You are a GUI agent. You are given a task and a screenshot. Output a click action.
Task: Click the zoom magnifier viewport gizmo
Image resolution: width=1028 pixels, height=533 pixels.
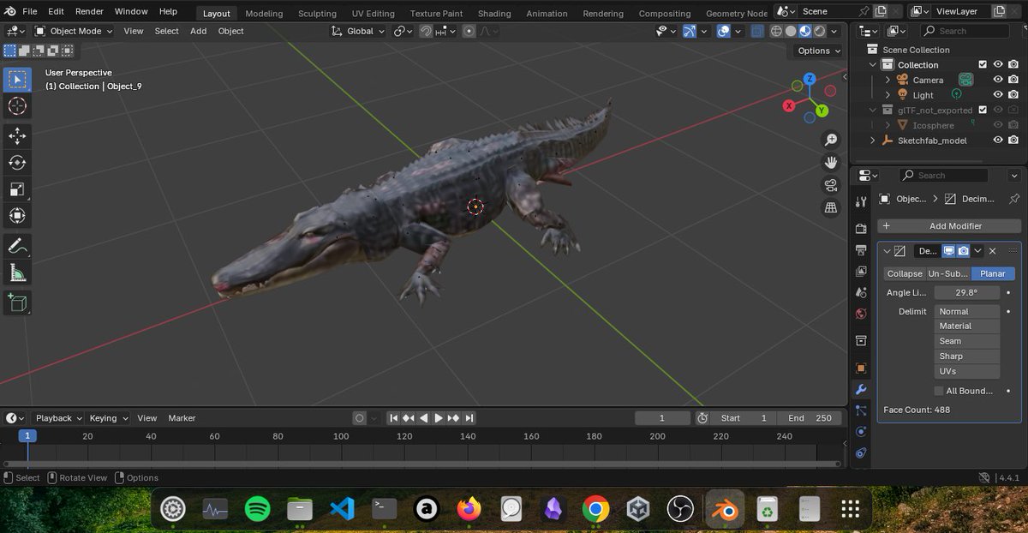pyautogui.click(x=830, y=140)
